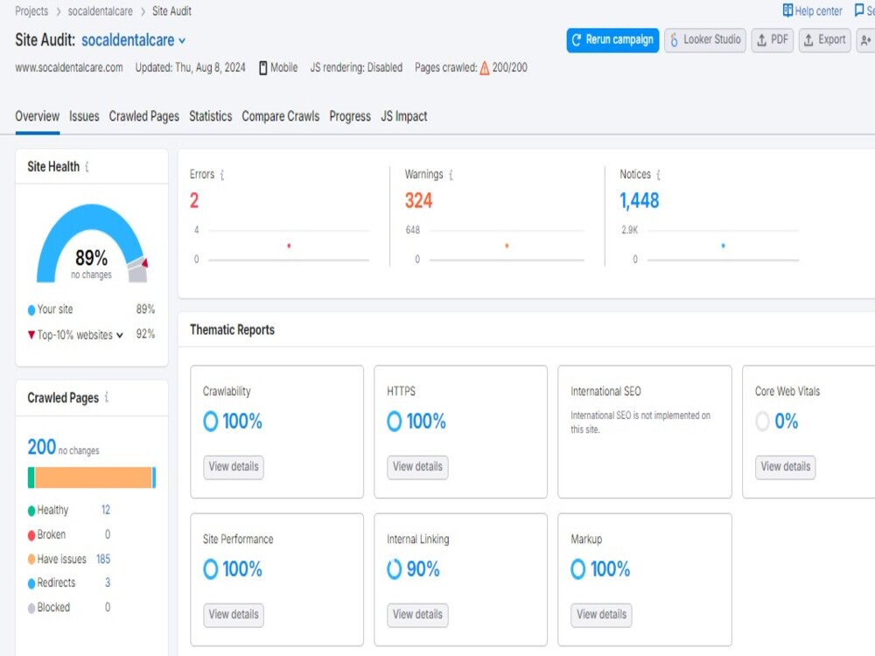Open the Crawled Pages tab
875x656 pixels.
pos(144,116)
